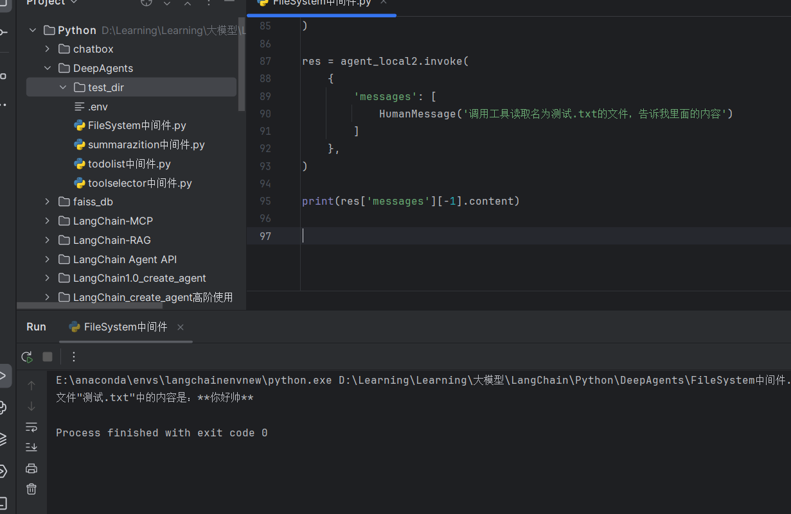791x514 pixels.
Task: Select the DeepAgents folder row
Action: tap(131, 69)
